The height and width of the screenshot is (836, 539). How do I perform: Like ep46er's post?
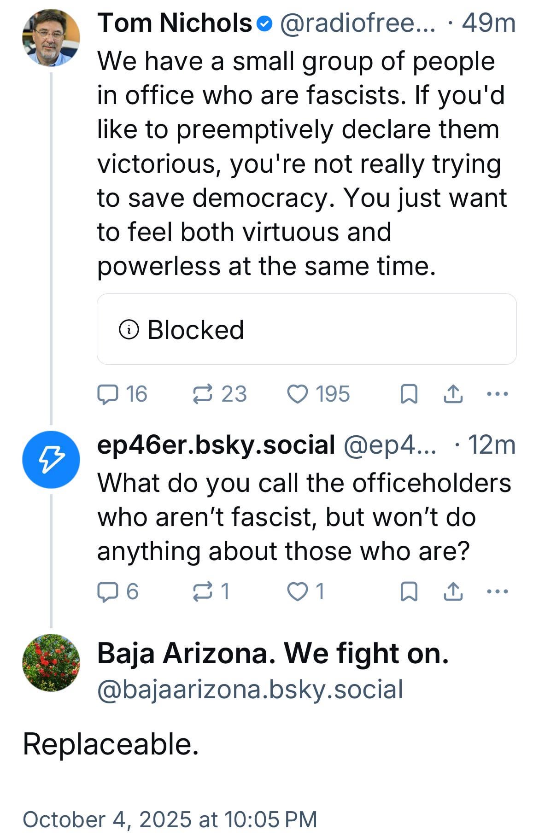[x=297, y=591]
